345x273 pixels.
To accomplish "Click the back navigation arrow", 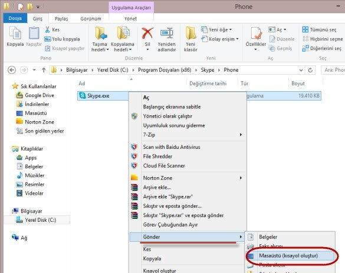I will point(12,70).
